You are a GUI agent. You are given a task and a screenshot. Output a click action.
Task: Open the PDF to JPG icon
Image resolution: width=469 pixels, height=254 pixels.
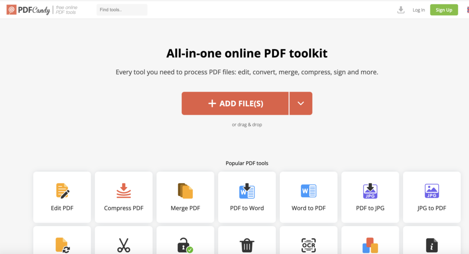[370, 191]
